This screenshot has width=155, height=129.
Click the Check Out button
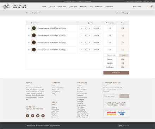pyautogui.click(x=116, y=73)
